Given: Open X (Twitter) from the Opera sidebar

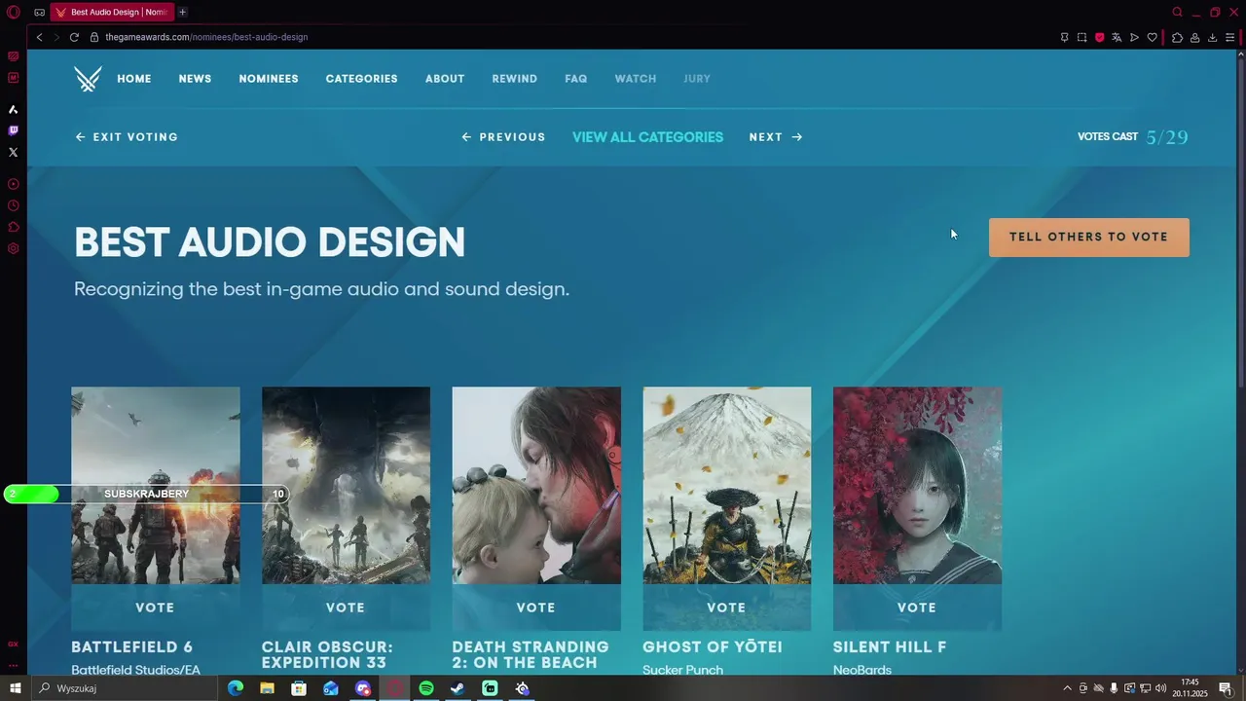Looking at the screenshot, I should pos(13,152).
